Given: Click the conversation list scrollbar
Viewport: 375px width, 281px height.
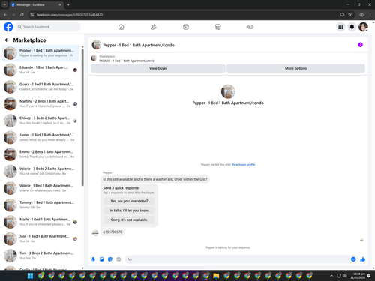Looking at the screenshot, I should (82, 118).
